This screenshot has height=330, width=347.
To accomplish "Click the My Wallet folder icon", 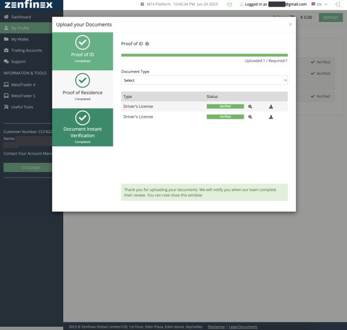I will pyautogui.click(x=6, y=39).
